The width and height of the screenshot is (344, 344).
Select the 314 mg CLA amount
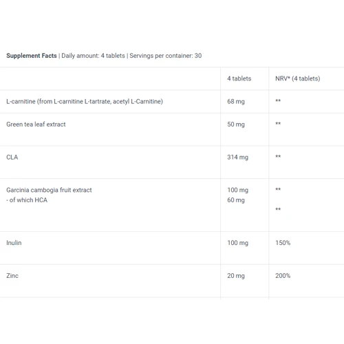pos(238,157)
